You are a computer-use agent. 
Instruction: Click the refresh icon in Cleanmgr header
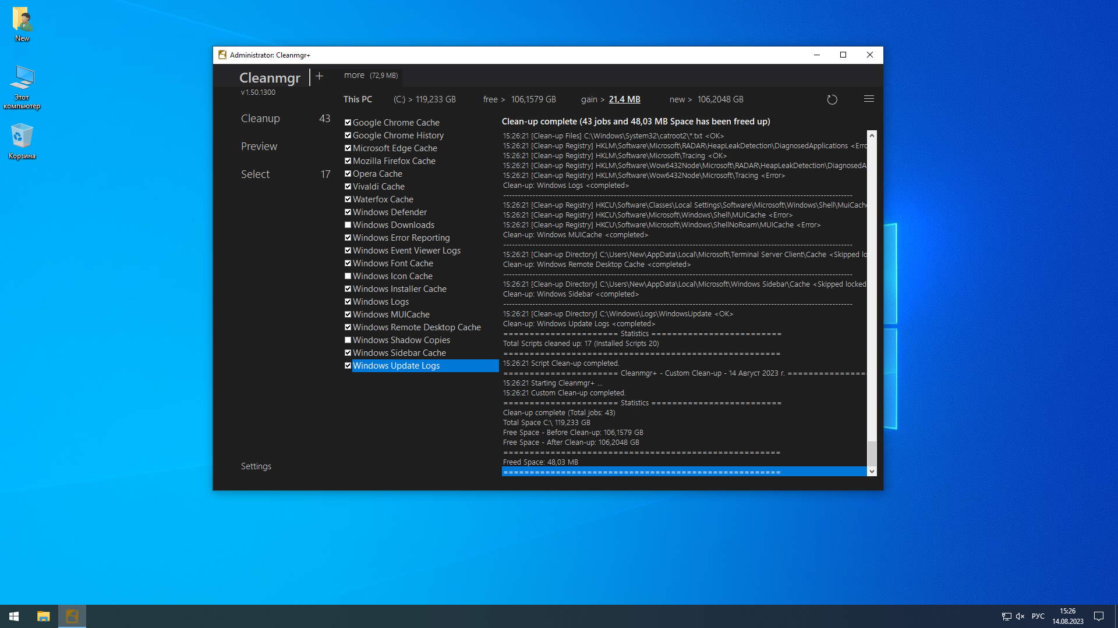(832, 99)
